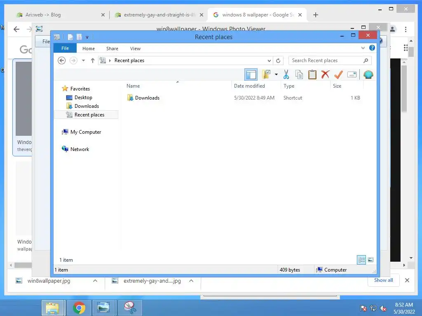Open win8wallpaper.jpg download options chevron
422x316 pixels.
(95, 281)
